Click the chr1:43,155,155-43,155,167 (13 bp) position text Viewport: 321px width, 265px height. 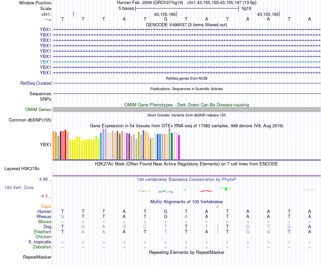point(222,3)
